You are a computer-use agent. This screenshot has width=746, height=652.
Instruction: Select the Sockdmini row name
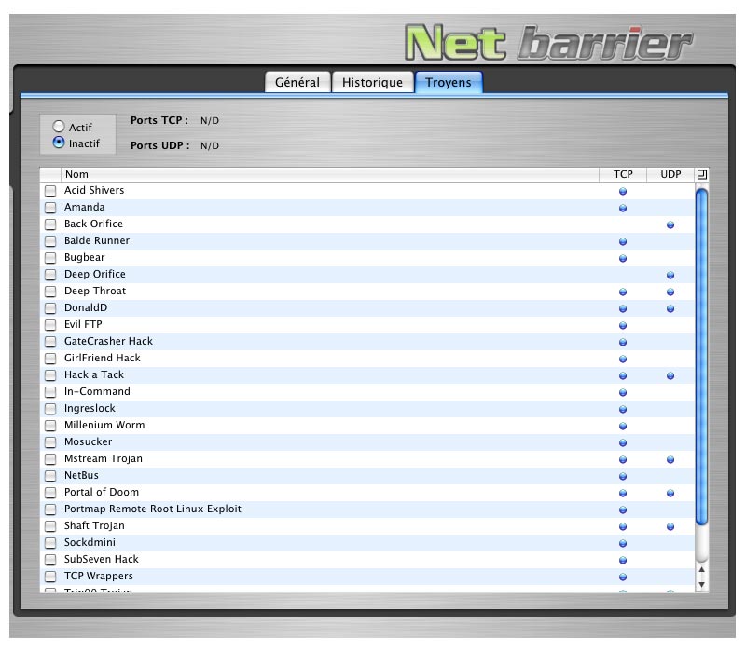[90, 542]
